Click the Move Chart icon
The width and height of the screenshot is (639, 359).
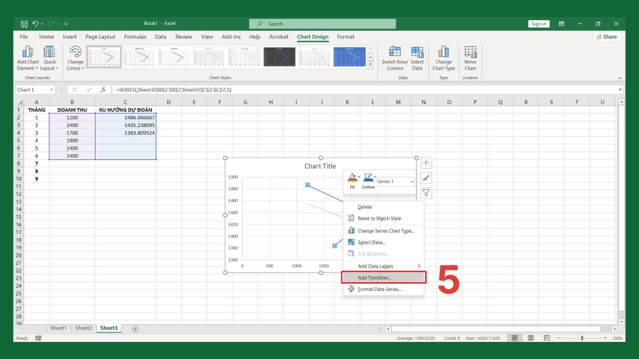pos(470,52)
